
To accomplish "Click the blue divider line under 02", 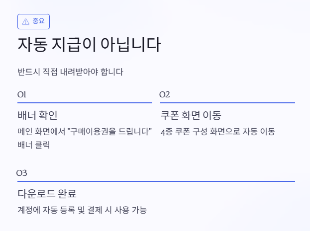I will 227,103.
